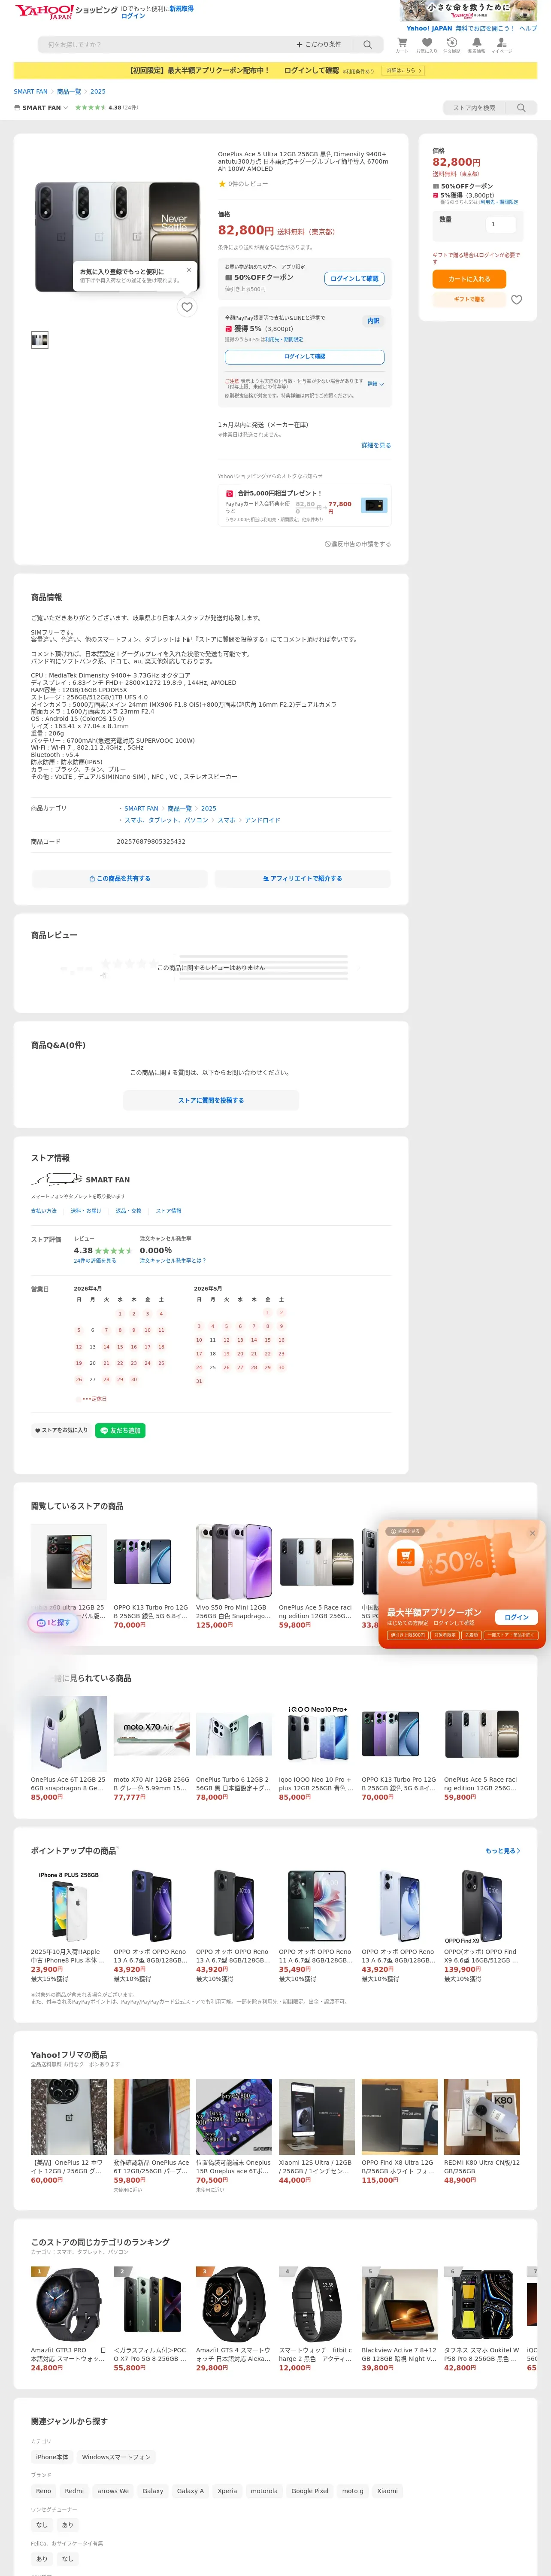
Task: Click the AI search floating button
Action: pyautogui.click(x=54, y=1622)
